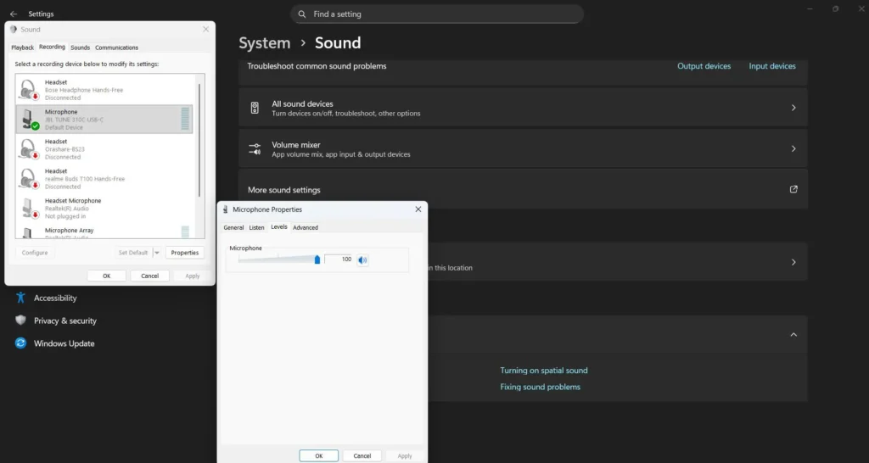Click the Windows Update icon in sidebar

20,343
